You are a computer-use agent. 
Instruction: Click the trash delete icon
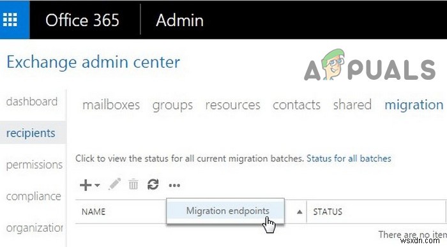(x=133, y=184)
